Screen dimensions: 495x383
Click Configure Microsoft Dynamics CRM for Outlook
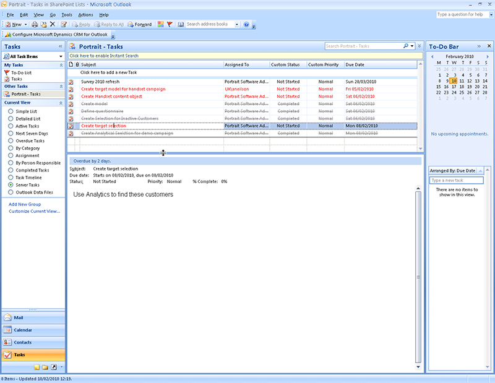point(56,35)
